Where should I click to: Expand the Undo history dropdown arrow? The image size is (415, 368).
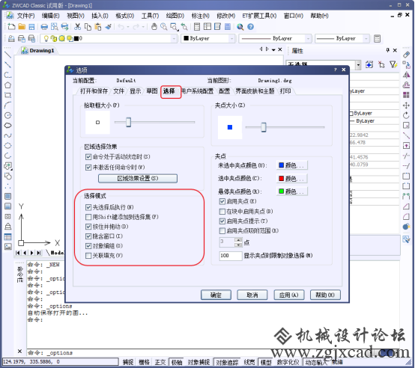[128, 27]
